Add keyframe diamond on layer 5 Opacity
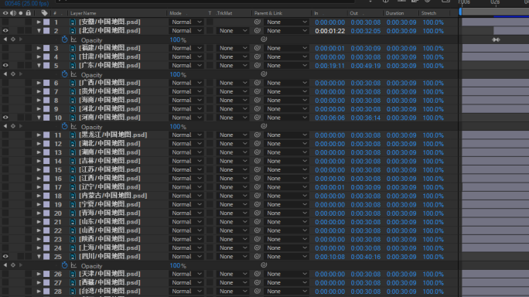Viewport: 529px width, 297px height. 13,74
